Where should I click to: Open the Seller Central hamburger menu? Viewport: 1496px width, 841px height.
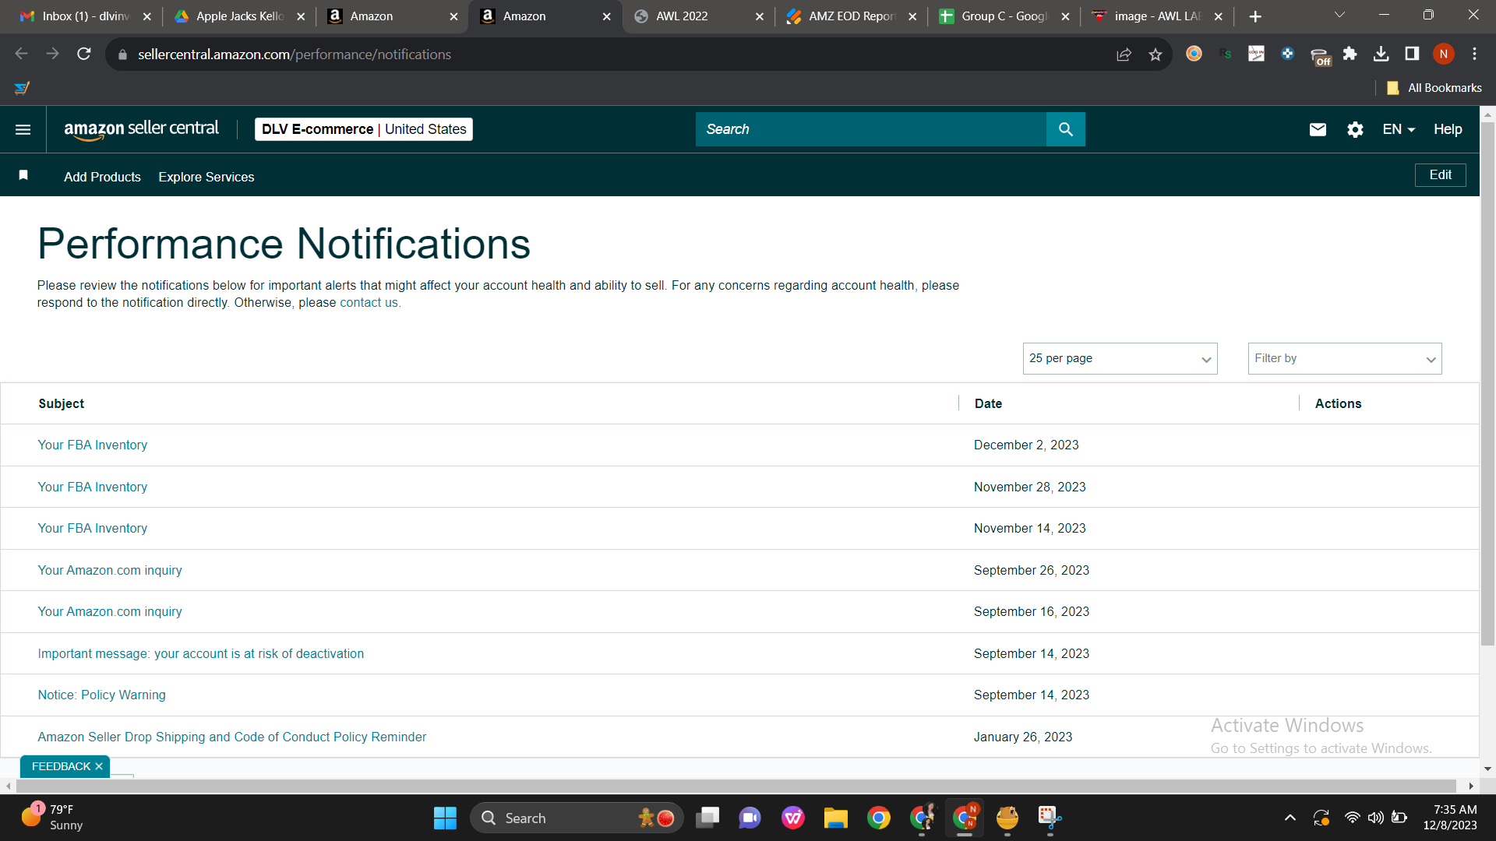tap(23, 129)
